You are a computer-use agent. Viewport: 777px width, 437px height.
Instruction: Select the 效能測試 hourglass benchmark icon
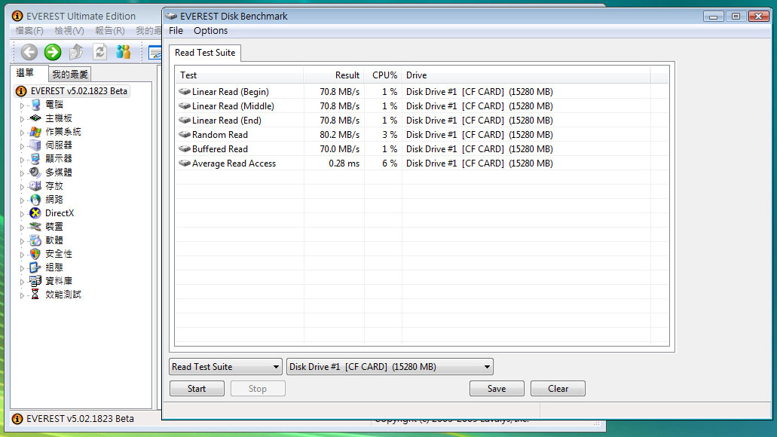35,295
